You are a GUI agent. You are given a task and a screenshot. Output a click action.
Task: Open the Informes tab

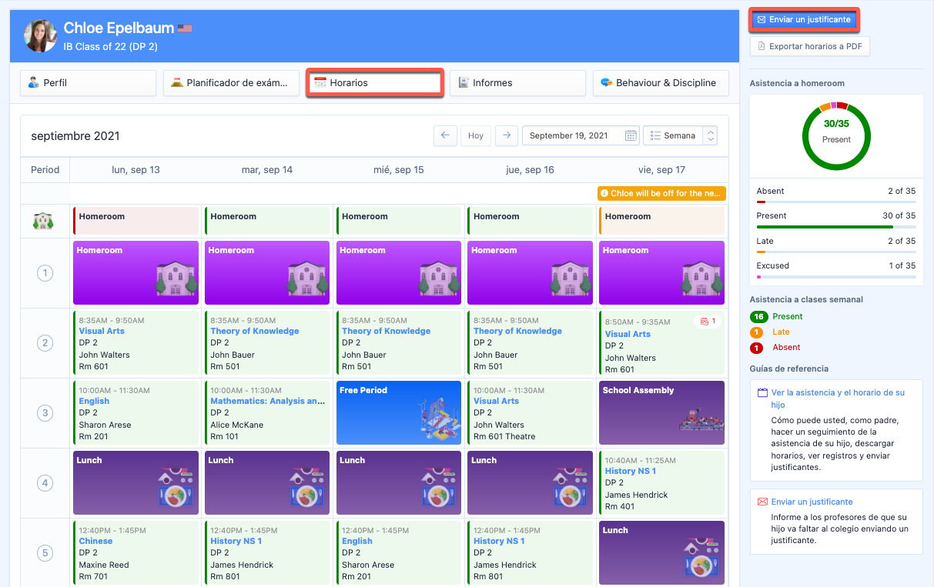(x=517, y=83)
